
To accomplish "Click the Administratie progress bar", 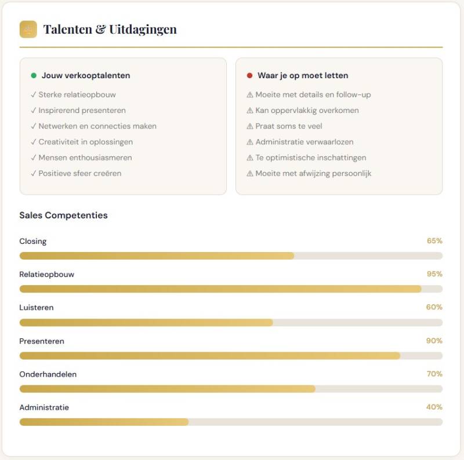I will [231, 422].
